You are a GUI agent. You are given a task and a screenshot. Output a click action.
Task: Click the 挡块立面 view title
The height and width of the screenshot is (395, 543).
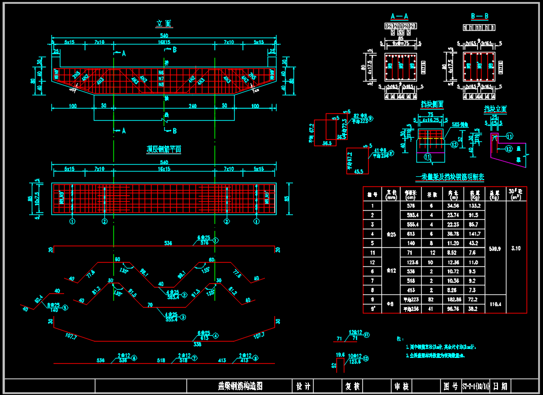[x=495, y=110]
